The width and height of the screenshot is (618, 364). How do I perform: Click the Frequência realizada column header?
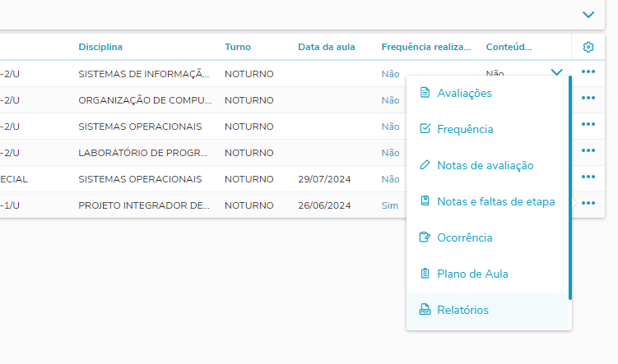pos(426,47)
